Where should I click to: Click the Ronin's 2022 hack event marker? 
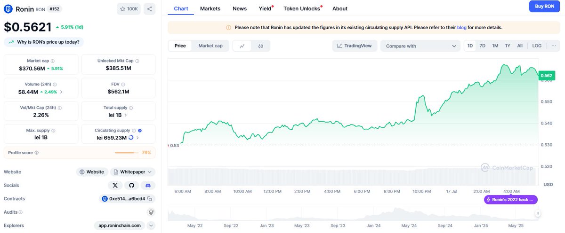tap(511, 200)
